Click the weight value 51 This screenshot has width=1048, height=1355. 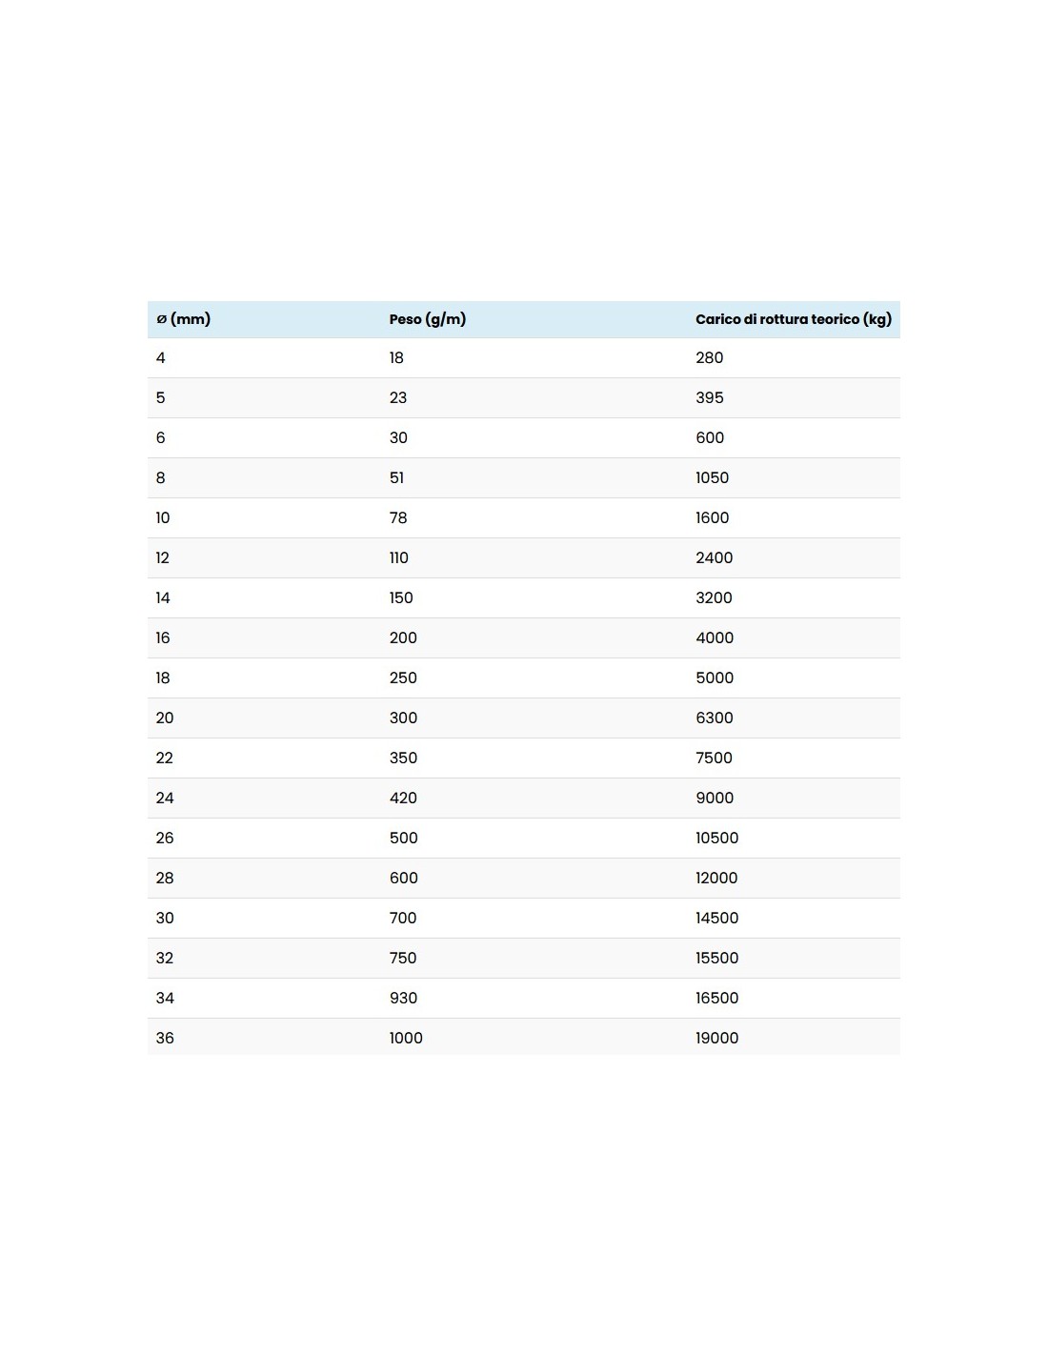(396, 478)
